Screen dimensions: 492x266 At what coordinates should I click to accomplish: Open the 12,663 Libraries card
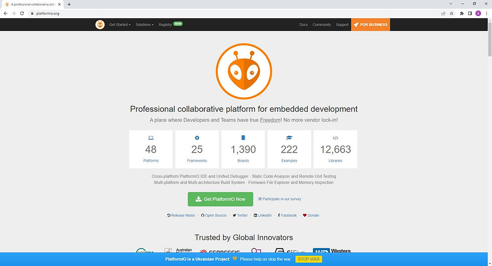[x=335, y=149]
